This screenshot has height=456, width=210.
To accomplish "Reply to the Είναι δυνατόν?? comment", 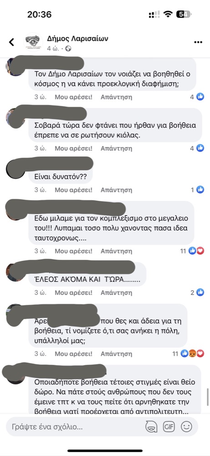I will coord(116,190).
